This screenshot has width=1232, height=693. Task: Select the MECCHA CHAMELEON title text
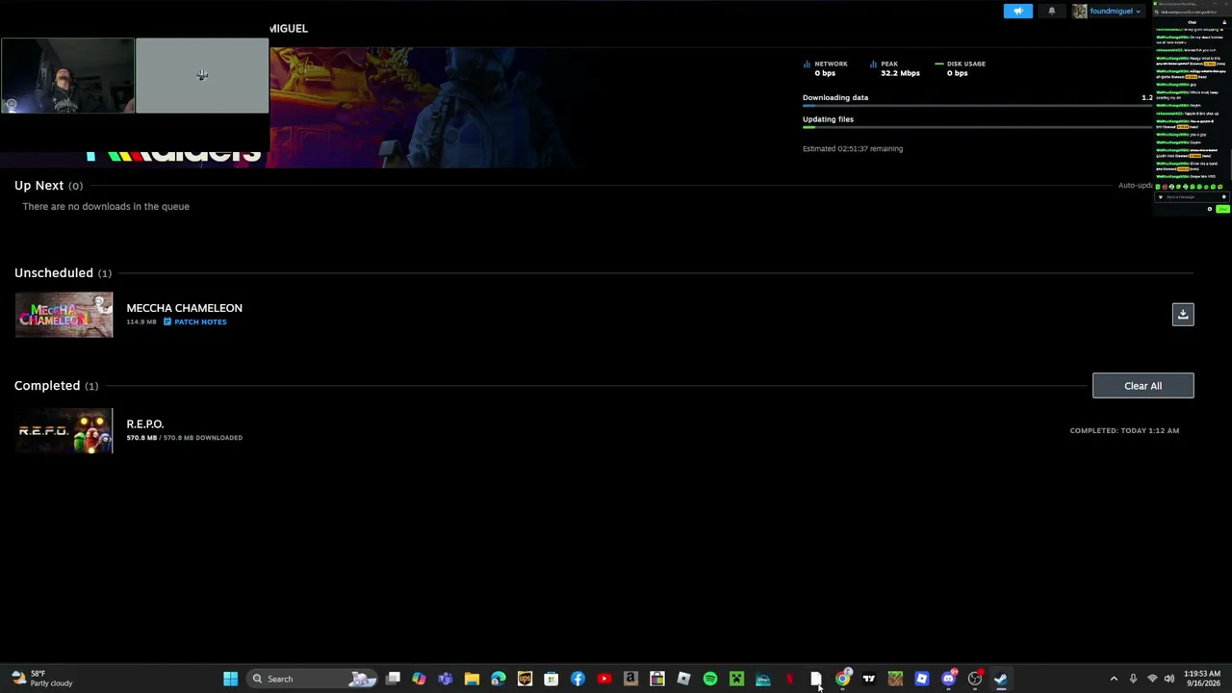click(x=184, y=308)
